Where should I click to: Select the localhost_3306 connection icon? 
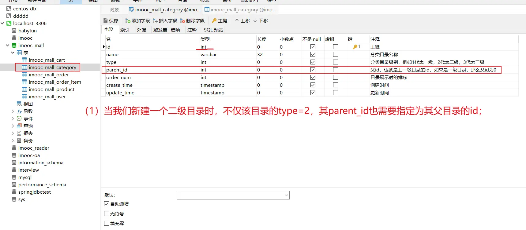(x=9, y=23)
